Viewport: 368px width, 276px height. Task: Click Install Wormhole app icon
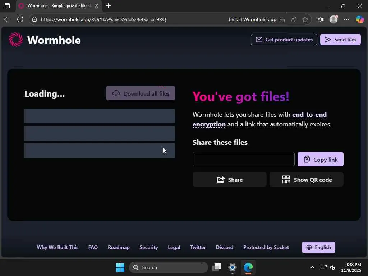coord(282,19)
